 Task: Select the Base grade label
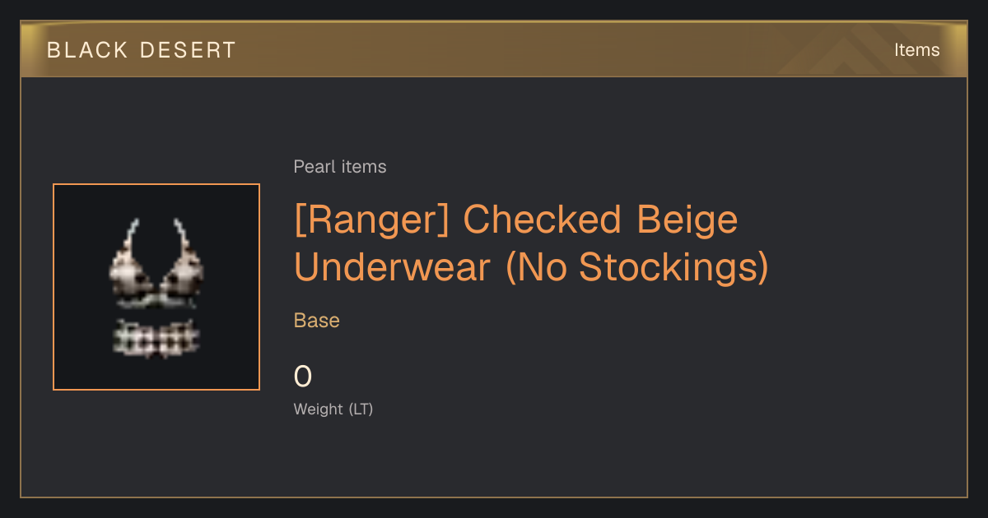coord(317,321)
